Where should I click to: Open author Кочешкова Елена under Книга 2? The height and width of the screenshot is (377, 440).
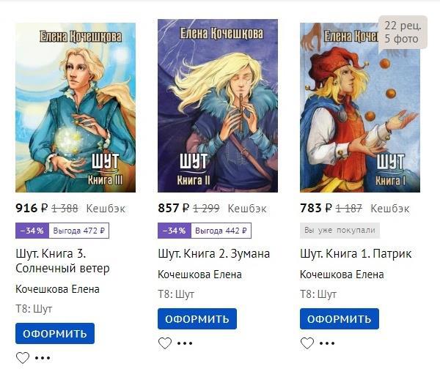(x=199, y=275)
